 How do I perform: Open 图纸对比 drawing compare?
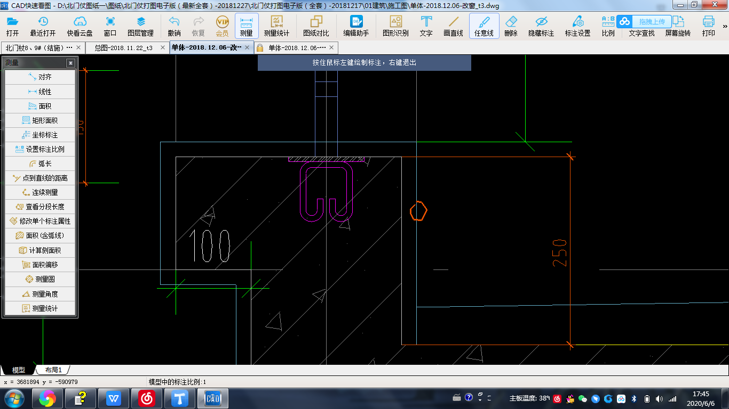click(316, 26)
